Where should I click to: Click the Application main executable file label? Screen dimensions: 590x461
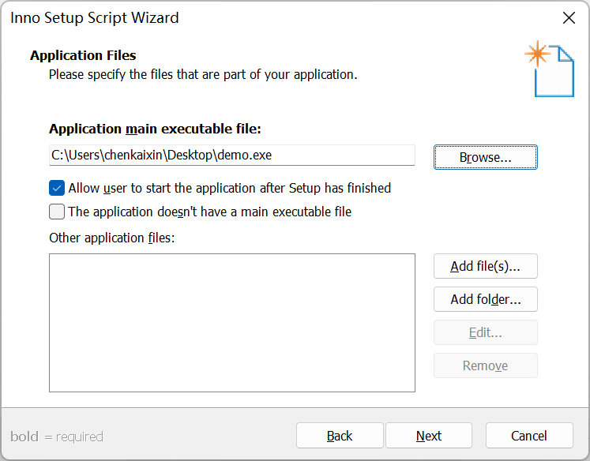pos(155,129)
